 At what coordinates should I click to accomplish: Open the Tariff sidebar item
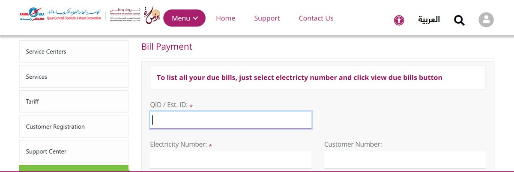click(74, 101)
